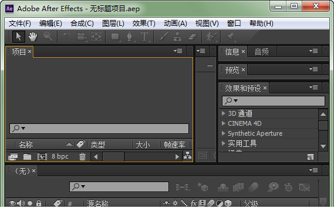Screen dimensions: 334x215
Task: Select the Puppet Pin tool
Action: coord(230,36)
